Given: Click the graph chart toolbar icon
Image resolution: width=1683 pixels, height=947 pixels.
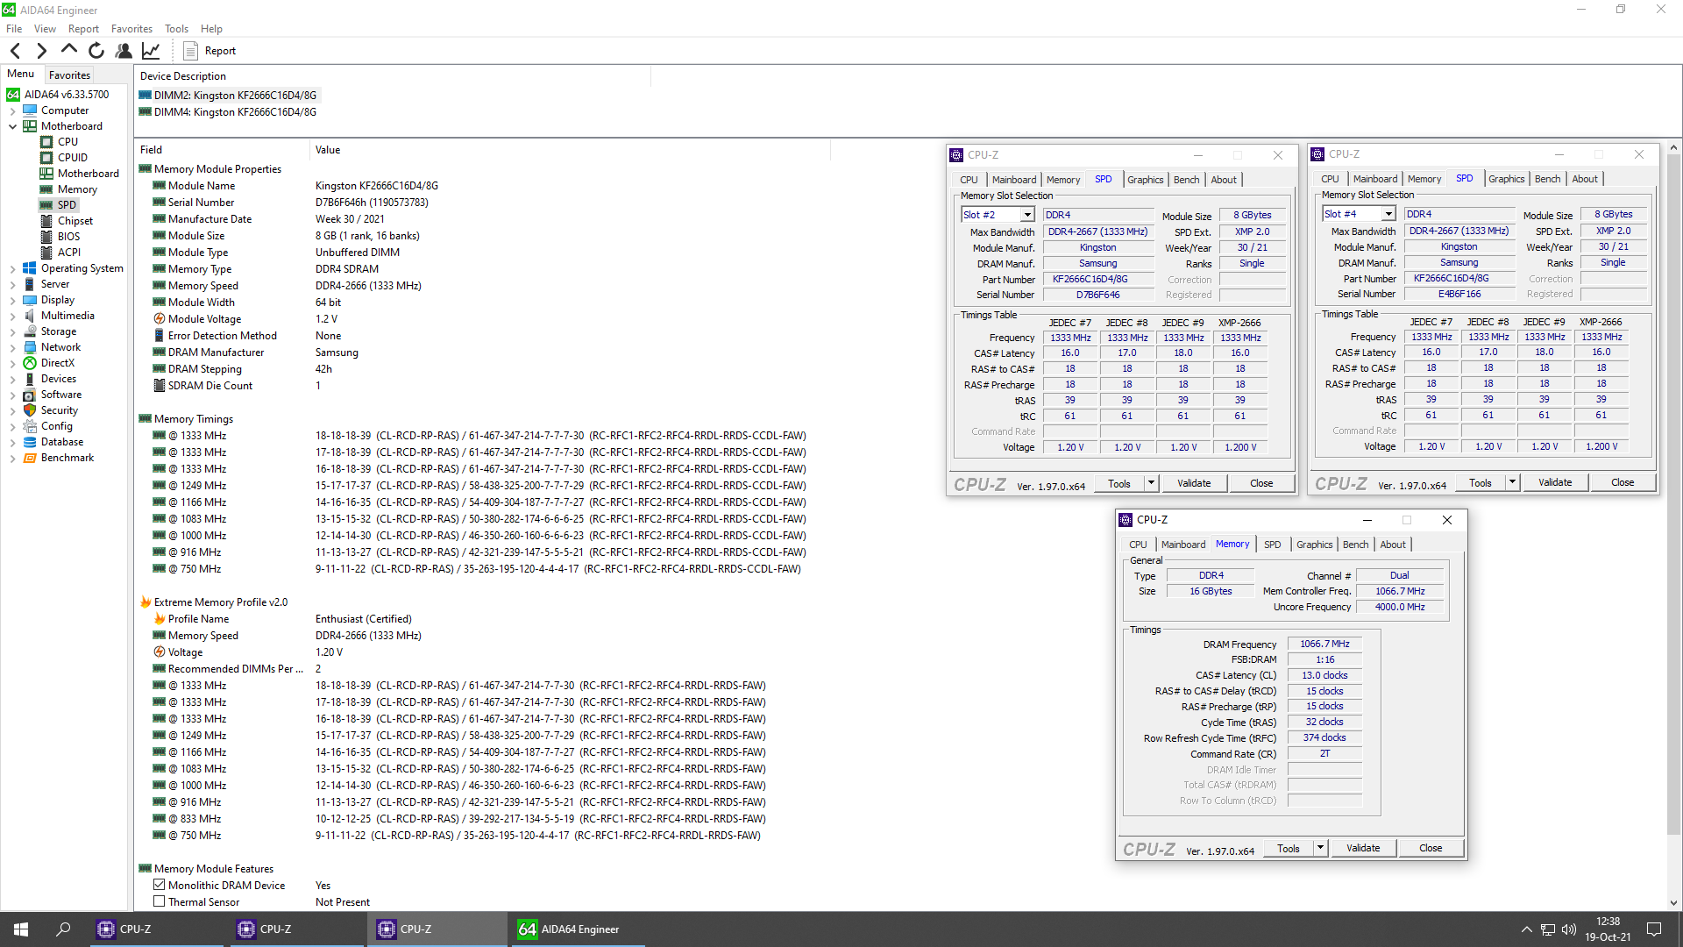Looking at the screenshot, I should 151,51.
